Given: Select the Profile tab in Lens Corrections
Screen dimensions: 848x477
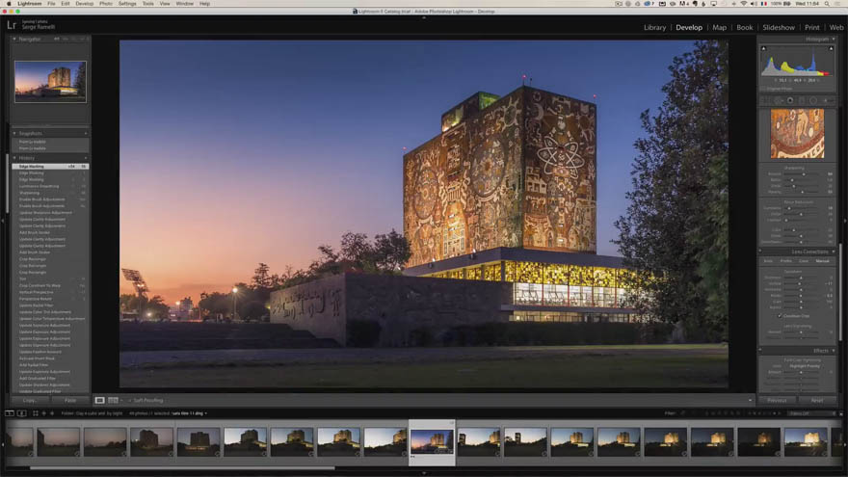Looking at the screenshot, I should tap(785, 261).
